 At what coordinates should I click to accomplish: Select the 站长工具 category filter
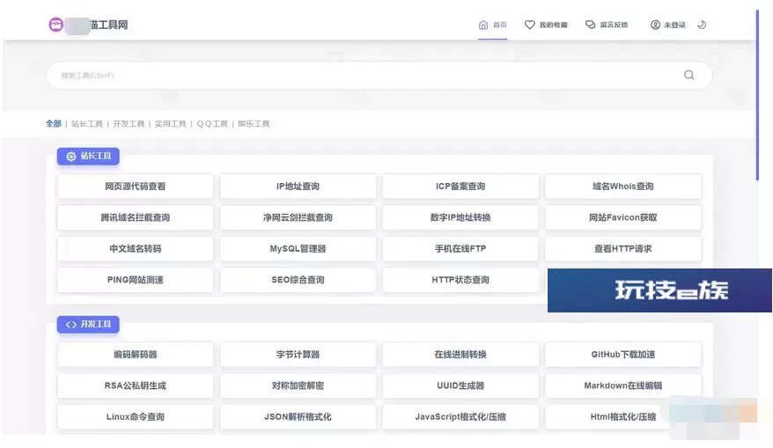pyautogui.click(x=87, y=124)
